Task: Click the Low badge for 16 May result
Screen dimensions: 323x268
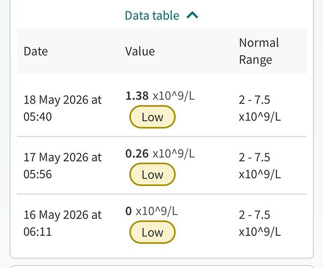Action: pos(152,232)
